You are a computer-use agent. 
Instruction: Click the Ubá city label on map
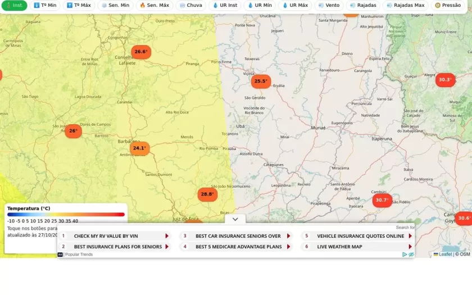pyautogui.click(x=240, y=126)
